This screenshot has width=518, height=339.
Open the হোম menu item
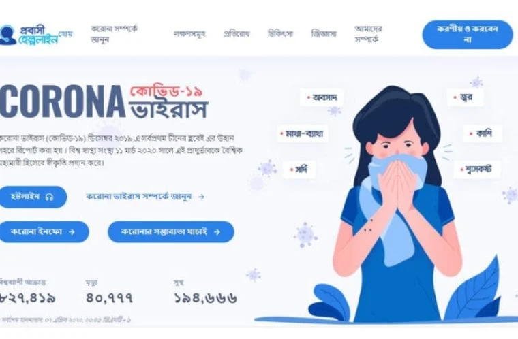65,34
